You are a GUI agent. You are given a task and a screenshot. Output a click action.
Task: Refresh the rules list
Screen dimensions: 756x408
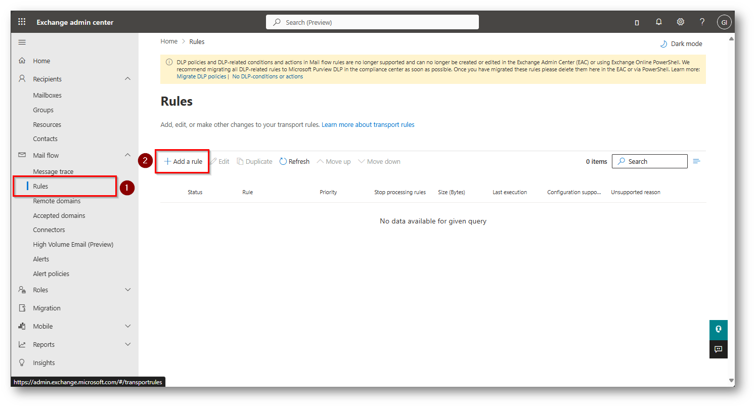coord(294,162)
